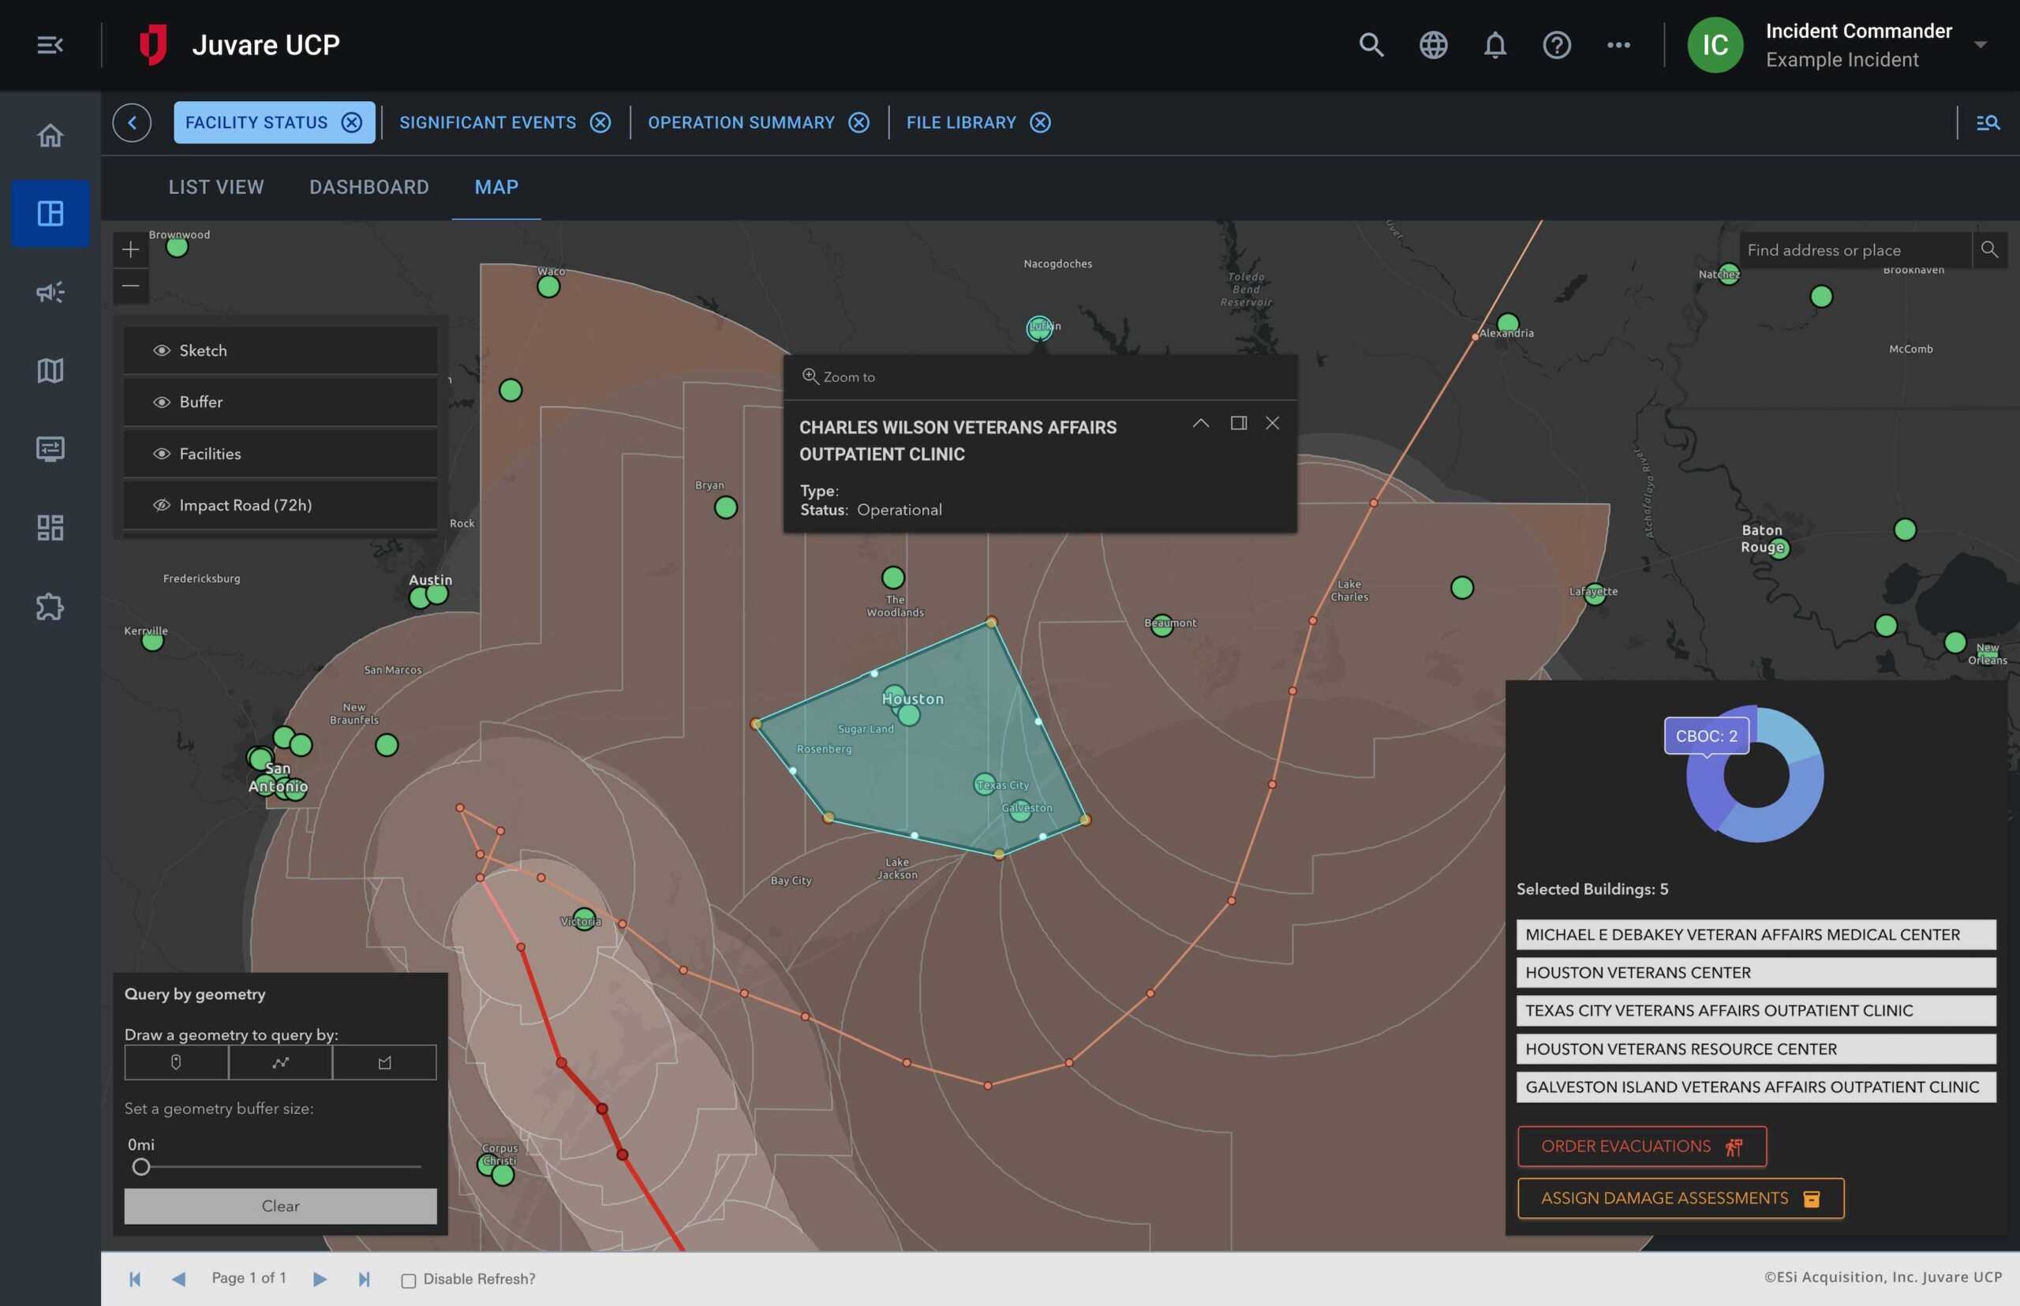Switch to the Significant Events tab

(488, 122)
